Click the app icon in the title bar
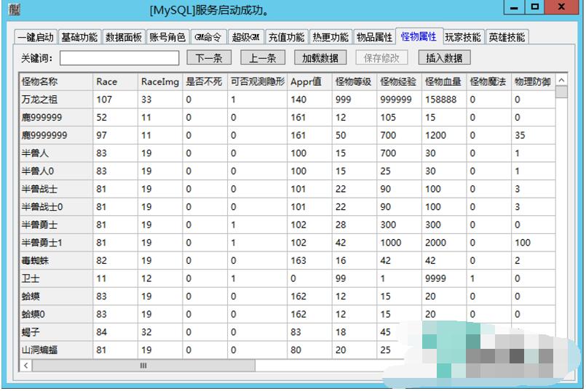Screen dimensions: 586x391 click(15, 10)
